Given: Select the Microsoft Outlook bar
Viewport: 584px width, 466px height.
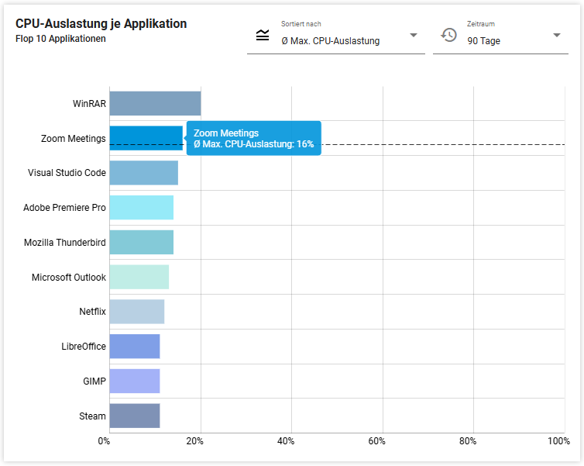Looking at the screenshot, I should (x=139, y=277).
